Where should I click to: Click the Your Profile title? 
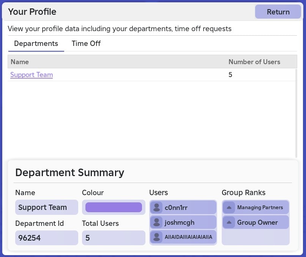[32, 12]
